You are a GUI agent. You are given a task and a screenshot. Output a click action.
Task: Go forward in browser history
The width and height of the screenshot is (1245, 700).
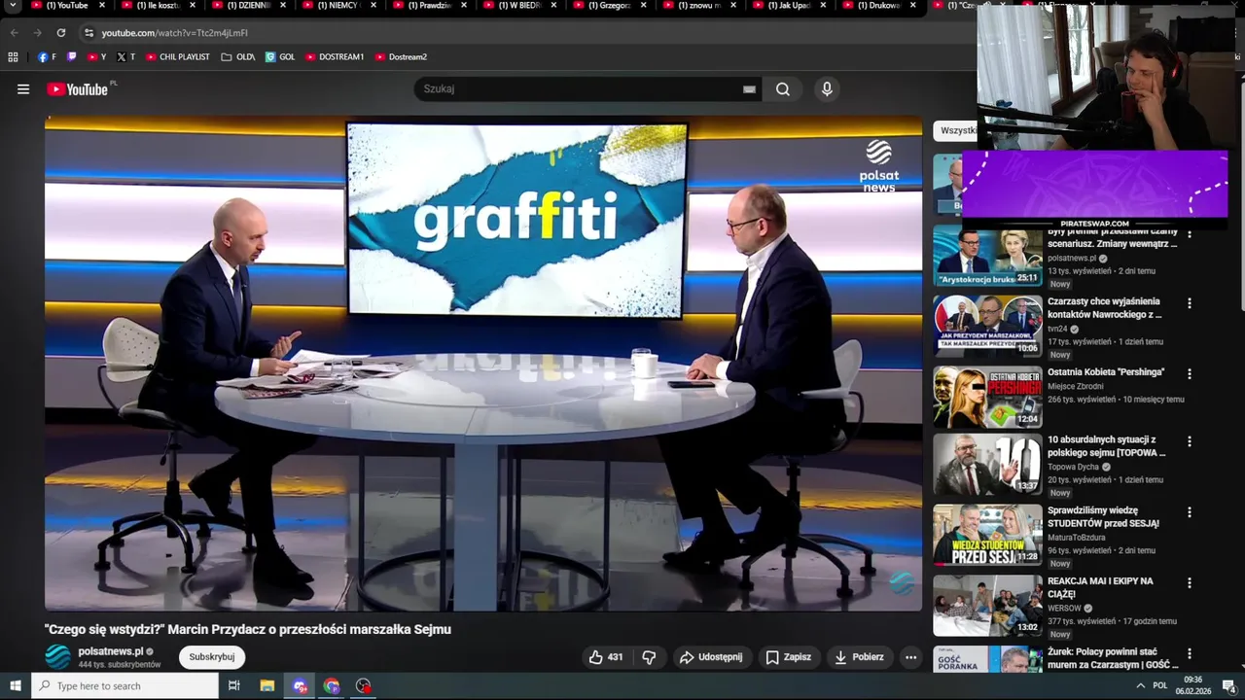pyautogui.click(x=37, y=33)
